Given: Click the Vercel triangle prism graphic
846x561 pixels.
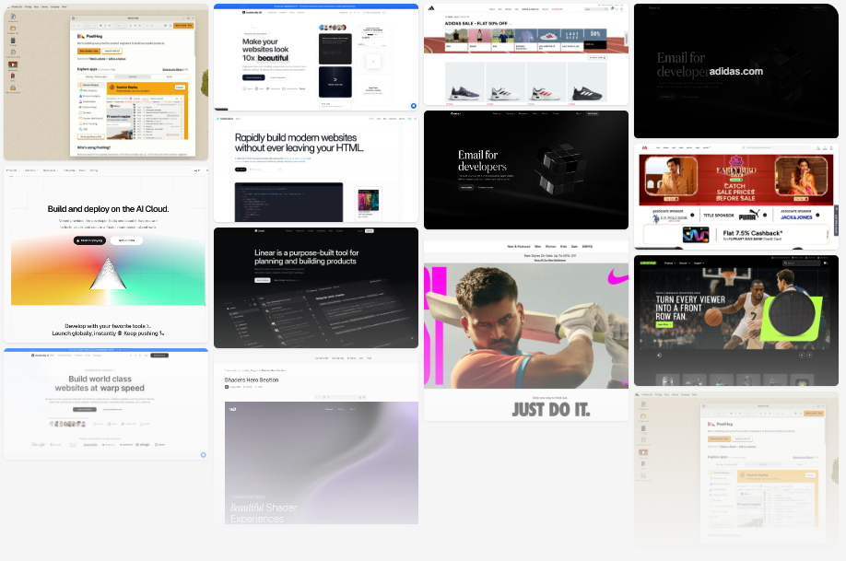Looking at the screenshot, I should coord(108,274).
